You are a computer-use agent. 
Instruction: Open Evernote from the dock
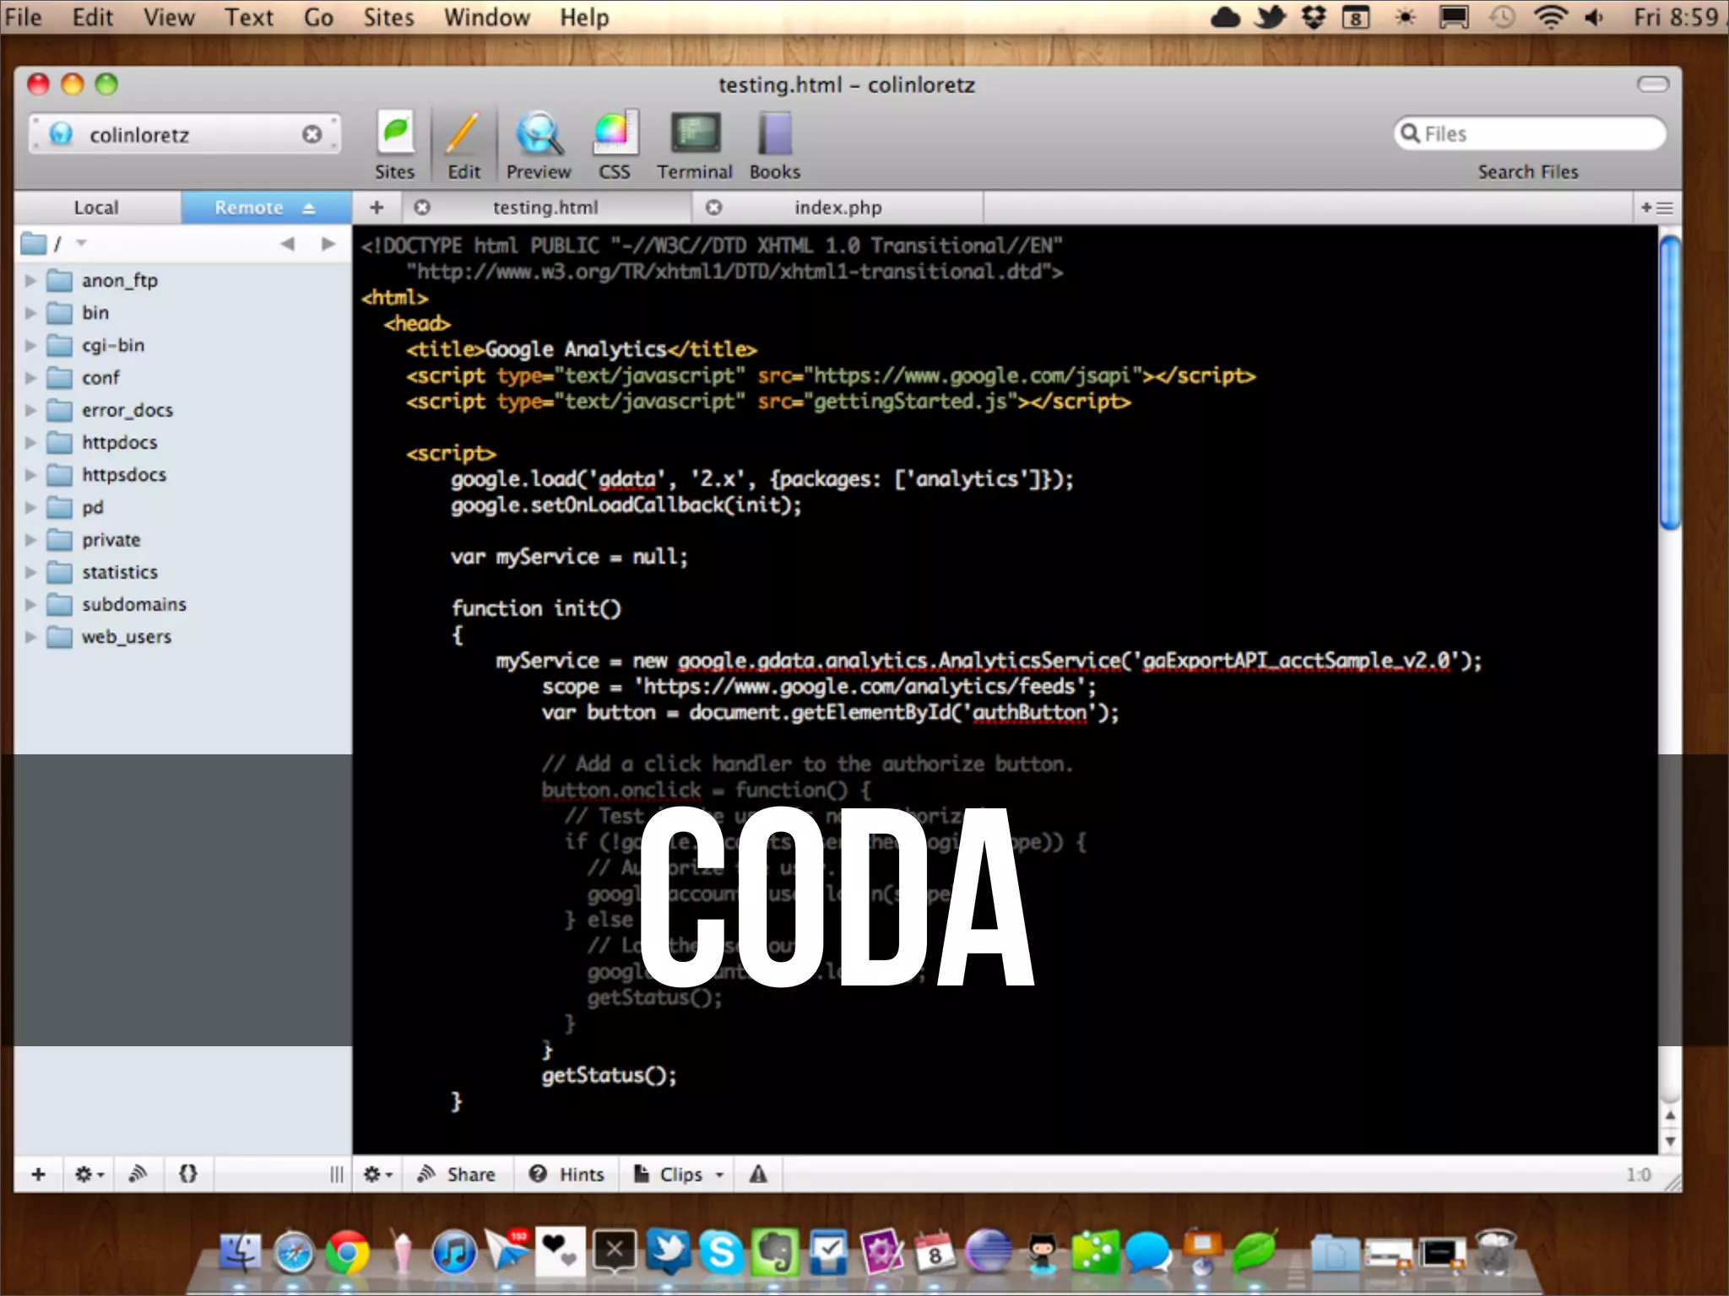tap(775, 1251)
